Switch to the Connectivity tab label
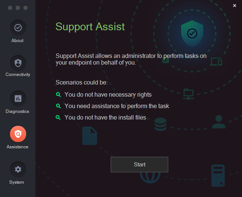242x197 pixels. tap(18, 75)
